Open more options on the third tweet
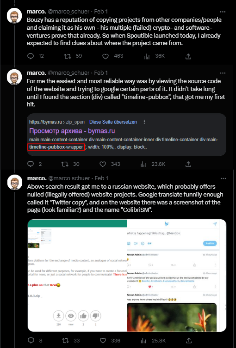 223,178
